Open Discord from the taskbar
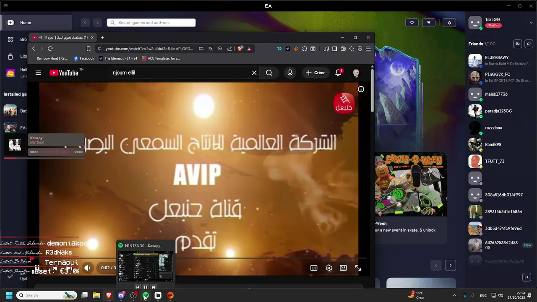 click(x=121, y=295)
